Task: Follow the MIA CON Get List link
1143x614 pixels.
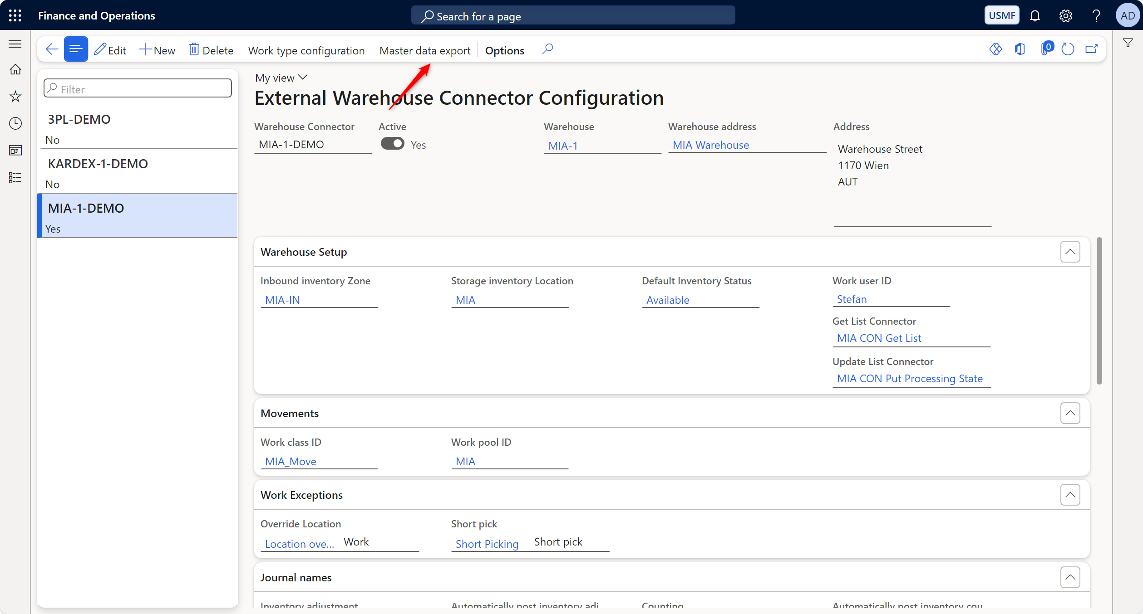Action: click(878, 338)
